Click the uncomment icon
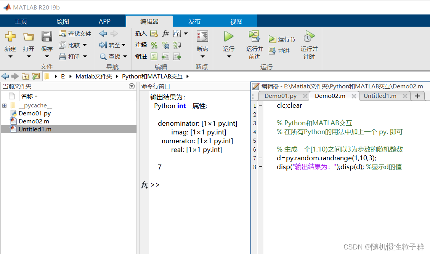The width and height of the screenshot is (430, 254). 165,45
